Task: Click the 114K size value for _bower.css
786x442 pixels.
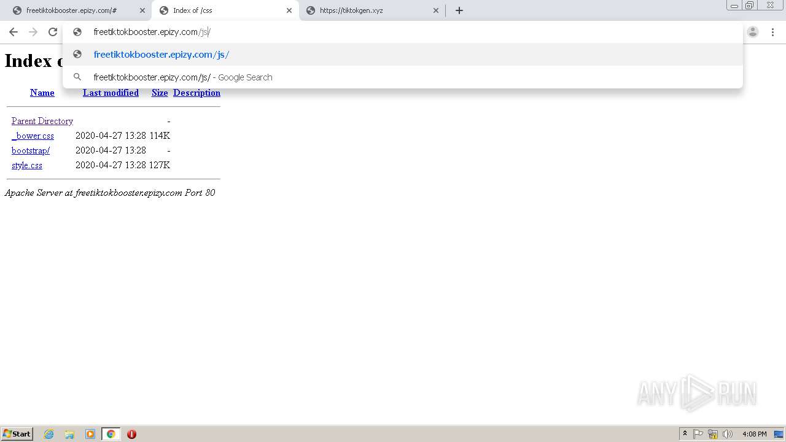Action: tap(160, 136)
